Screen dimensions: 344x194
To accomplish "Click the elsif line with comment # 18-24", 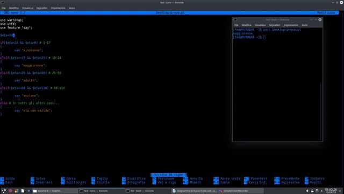I will tap(31, 58).
